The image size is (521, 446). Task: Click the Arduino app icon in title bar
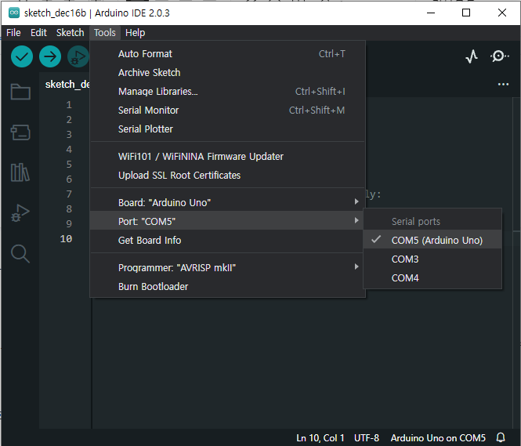(x=14, y=13)
